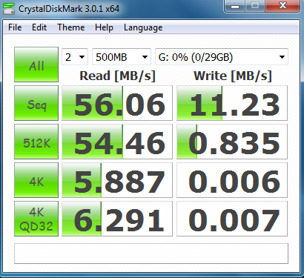Click the CrystalDiskMark title bar app icon

click(9, 8)
